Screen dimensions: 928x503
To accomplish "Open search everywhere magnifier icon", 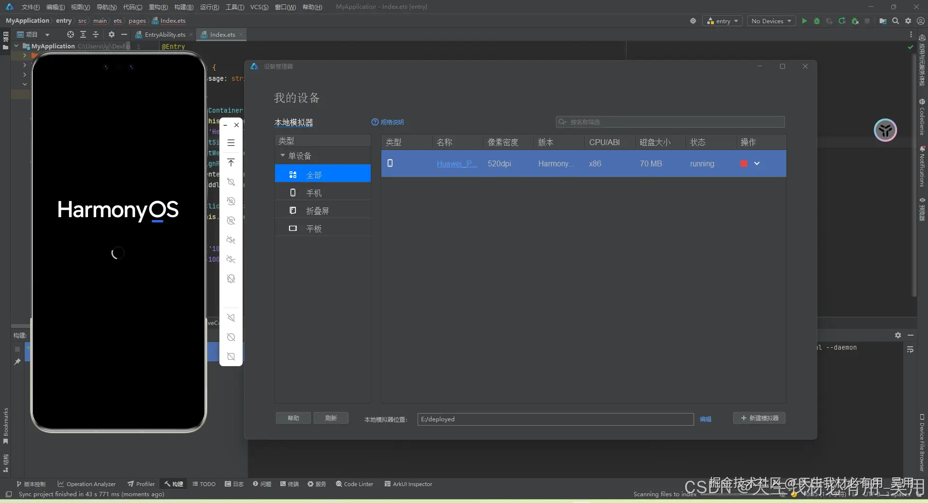I will 896,21.
